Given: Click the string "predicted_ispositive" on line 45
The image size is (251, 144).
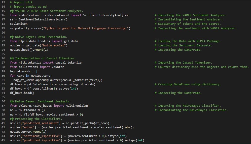Looking at the screenshot, I should click(42, 140).
